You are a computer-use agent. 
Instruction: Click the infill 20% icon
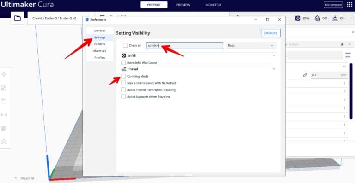tap(298, 18)
